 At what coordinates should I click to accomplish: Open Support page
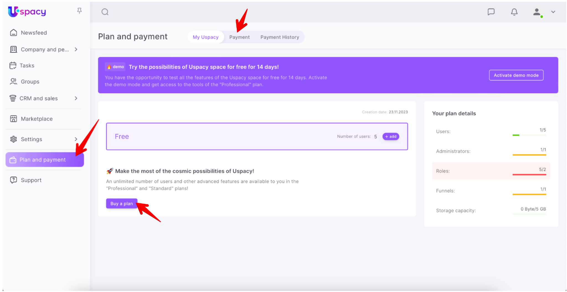tap(31, 180)
